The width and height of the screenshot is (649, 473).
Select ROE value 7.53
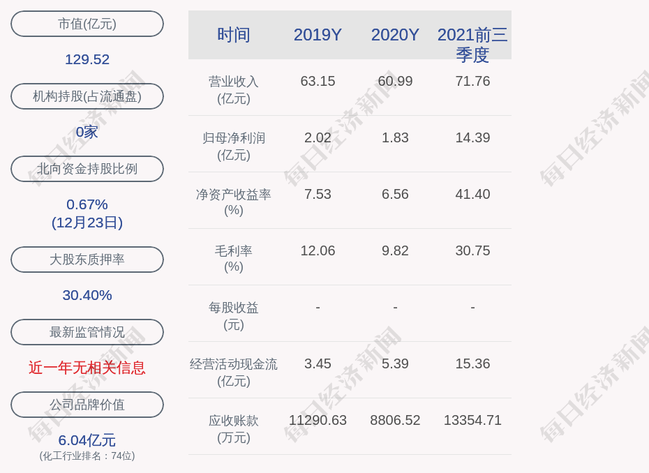pyautogui.click(x=318, y=194)
